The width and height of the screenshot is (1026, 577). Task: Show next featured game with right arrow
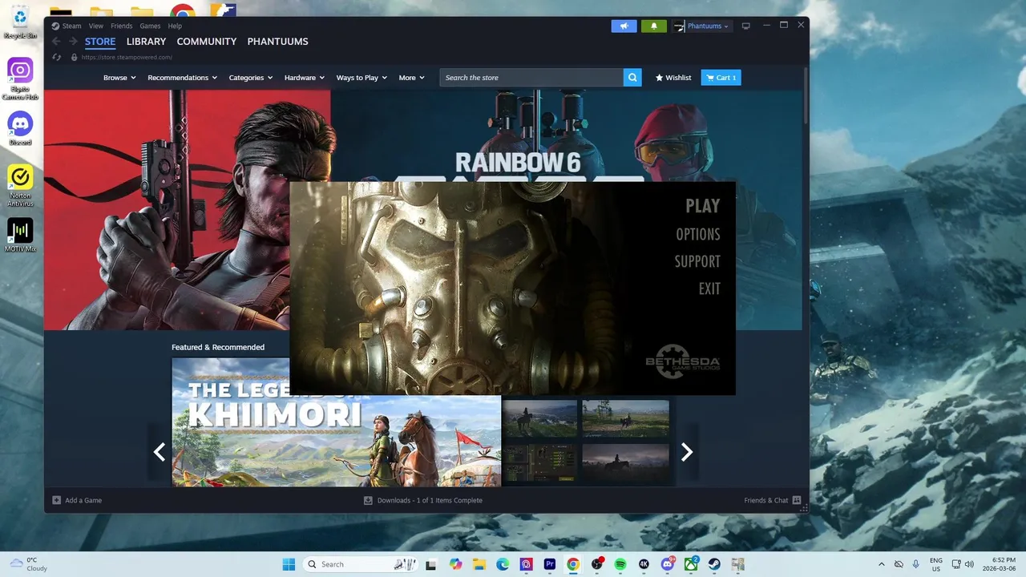(686, 452)
